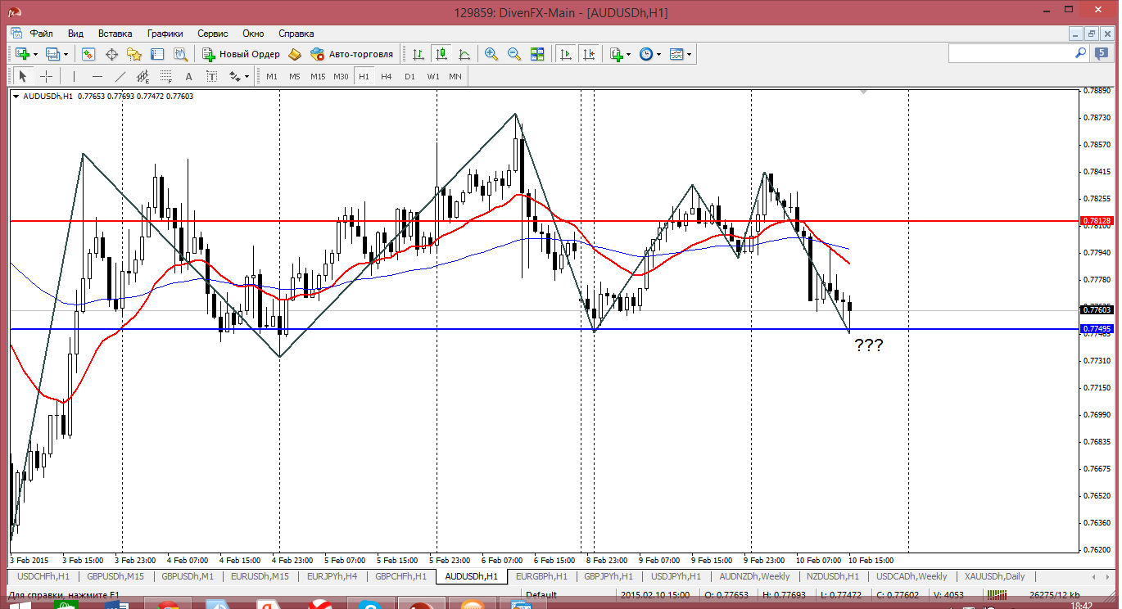Click the ??? text label on chart
Viewport: 1122px width, 609px height.
pyautogui.click(x=869, y=345)
